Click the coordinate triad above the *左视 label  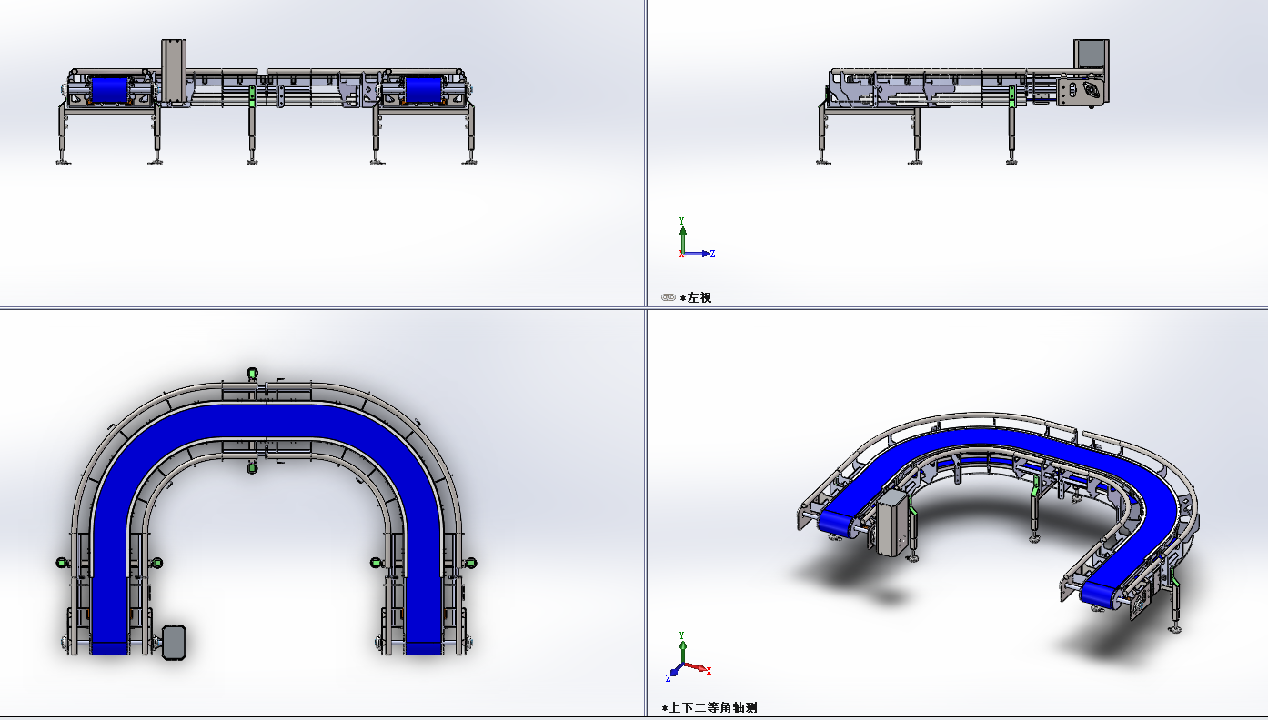pyautogui.click(x=696, y=239)
